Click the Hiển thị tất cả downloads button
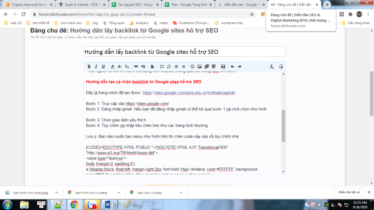The image size is (374, 210). (x=349, y=192)
